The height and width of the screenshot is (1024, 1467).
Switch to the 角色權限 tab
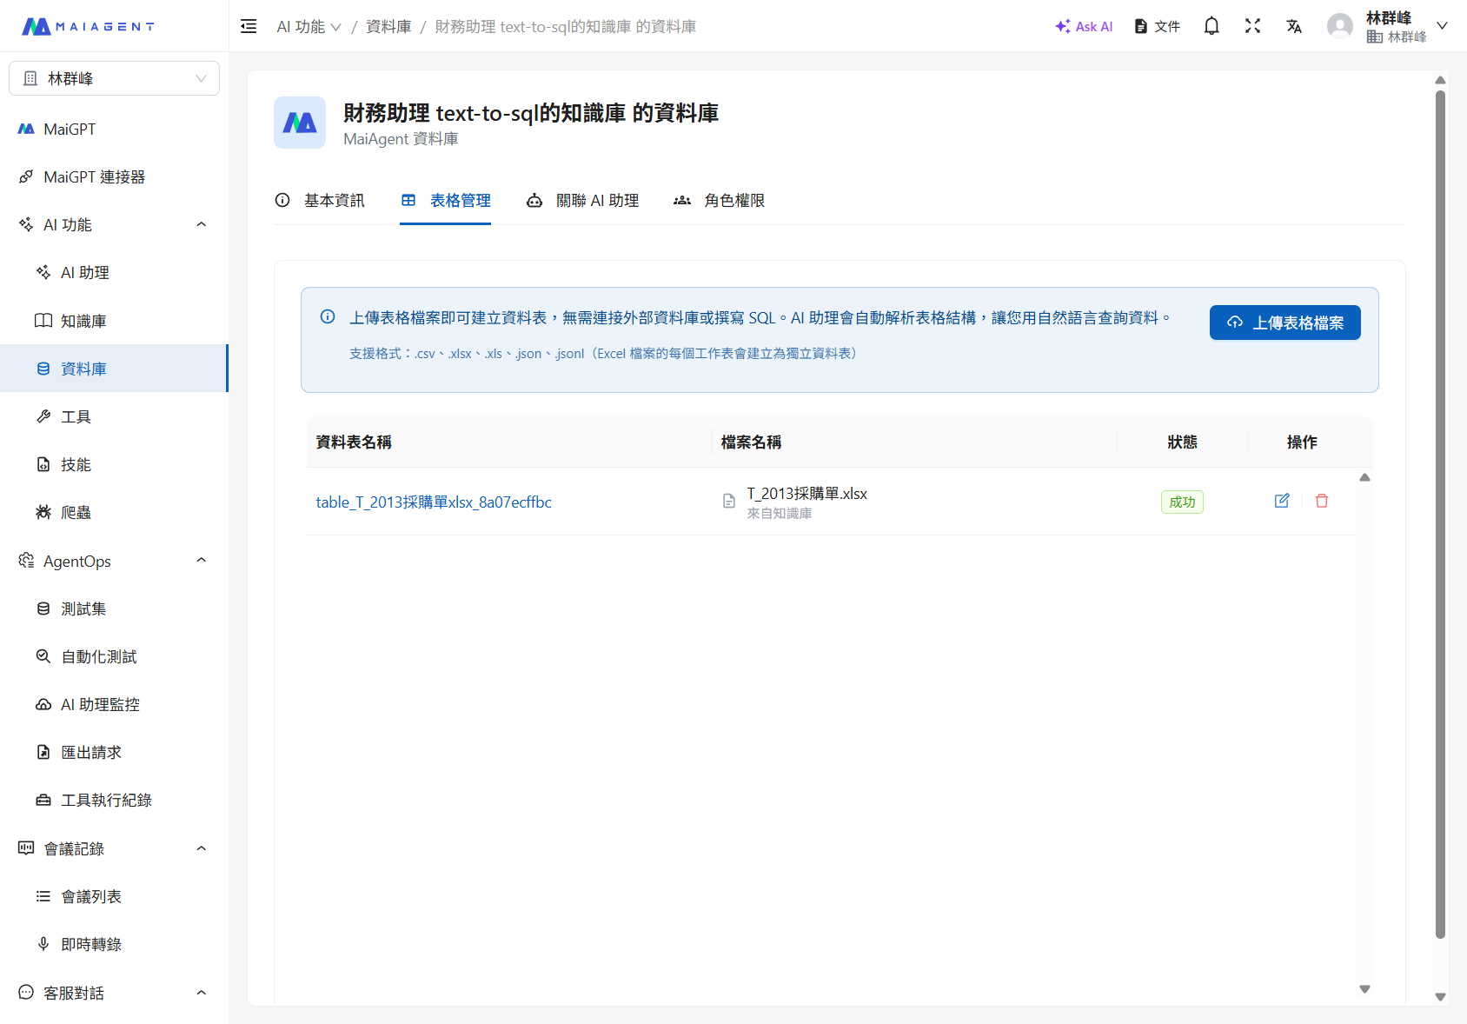click(734, 200)
